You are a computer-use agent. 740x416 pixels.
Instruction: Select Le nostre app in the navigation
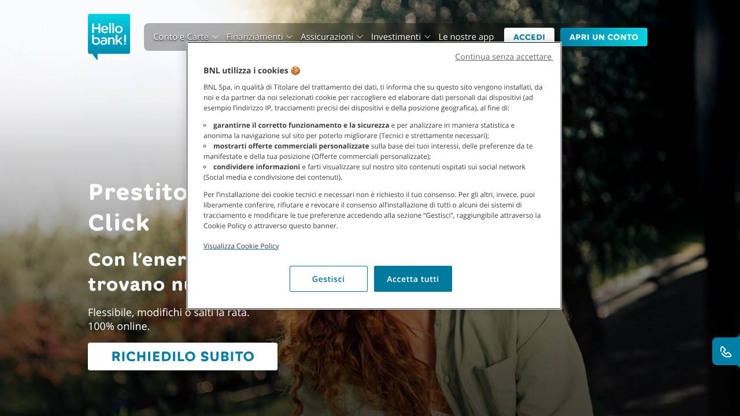(x=466, y=36)
